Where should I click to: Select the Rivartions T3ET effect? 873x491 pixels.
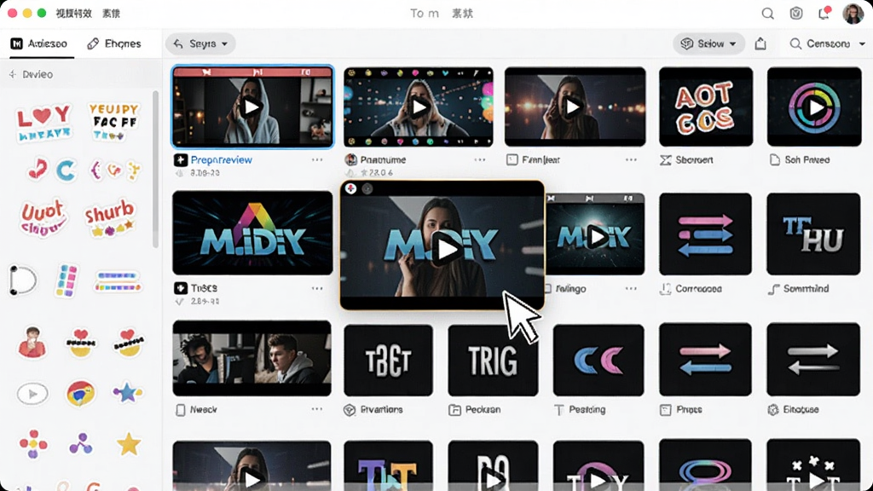[388, 361]
